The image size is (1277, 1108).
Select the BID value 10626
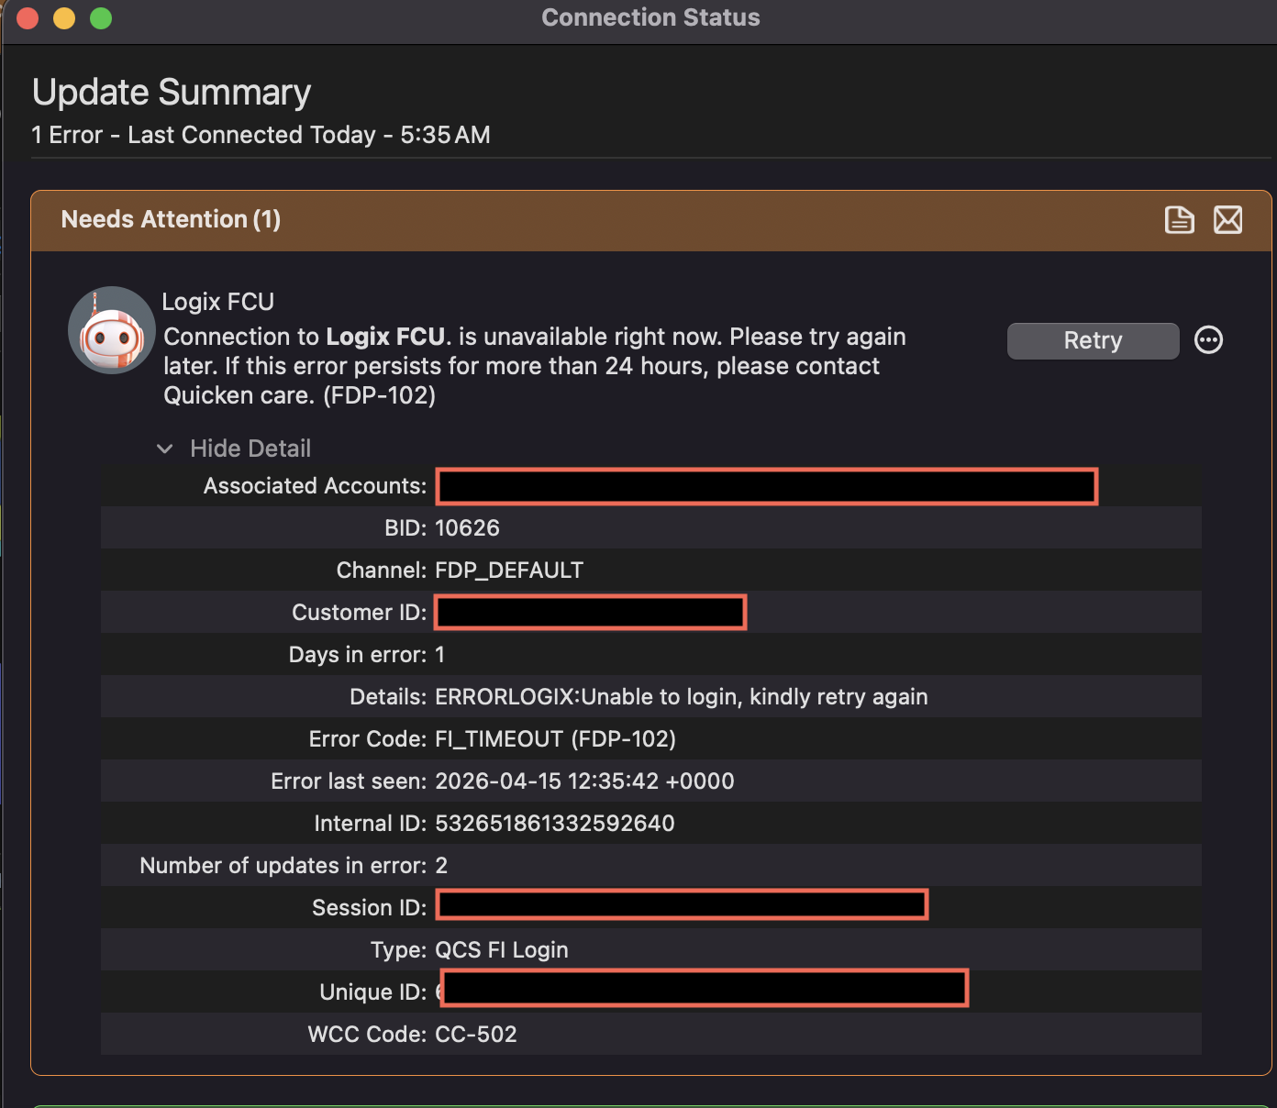tap(467, 527)
